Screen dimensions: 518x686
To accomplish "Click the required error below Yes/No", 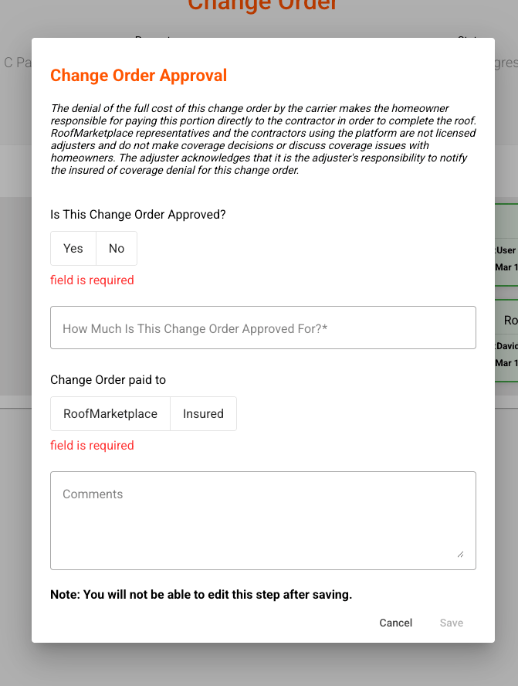I will pyautogui.click(x=92, y=280).
